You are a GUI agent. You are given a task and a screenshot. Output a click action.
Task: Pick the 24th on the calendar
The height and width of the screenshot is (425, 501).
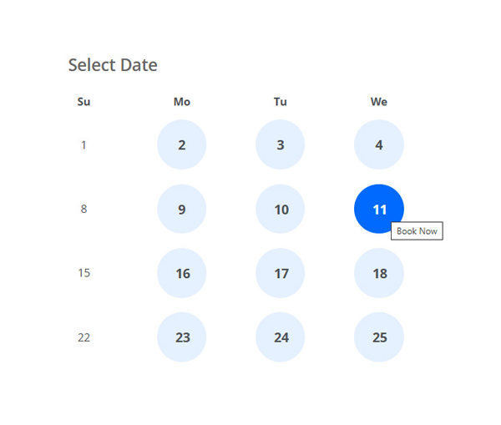(281, 337)
